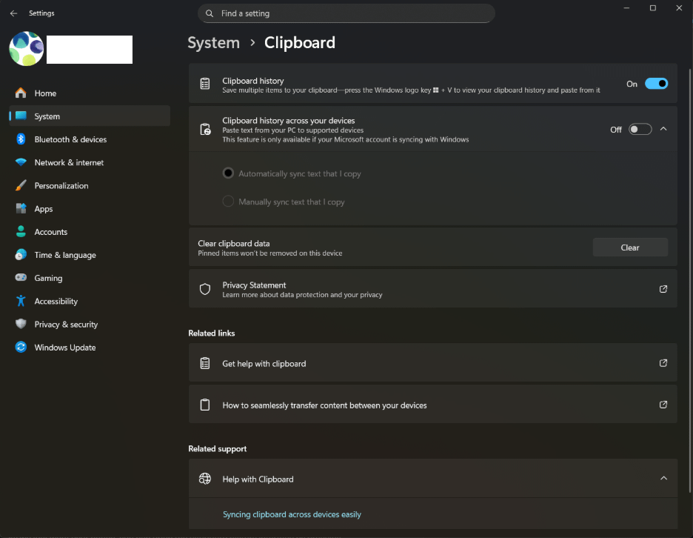Image resolution: width=693 pixels, height=538 pixels.
Task: Open the Privacy Statement link
Action: coord(432,288)
